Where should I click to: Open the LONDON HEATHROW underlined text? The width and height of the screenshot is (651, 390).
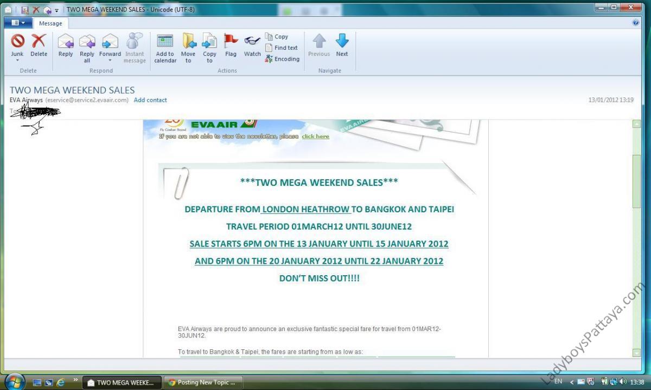306,209
